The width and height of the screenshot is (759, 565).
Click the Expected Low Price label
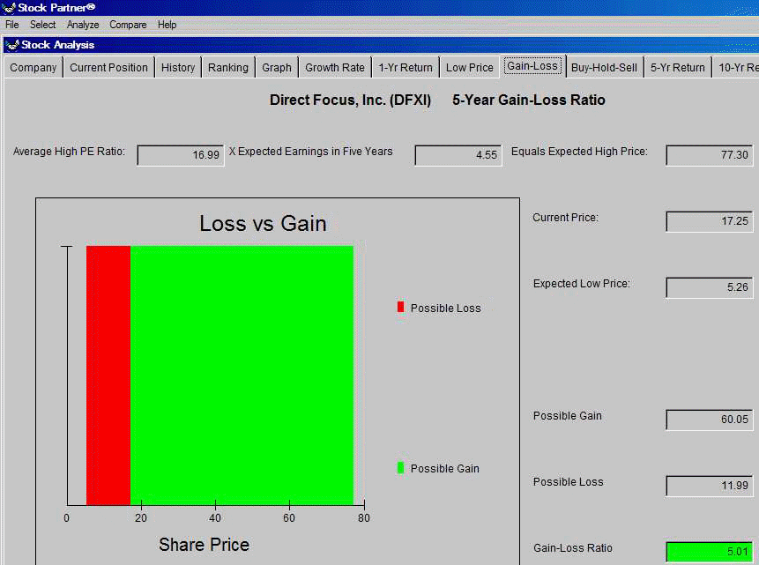coord(581,284)
